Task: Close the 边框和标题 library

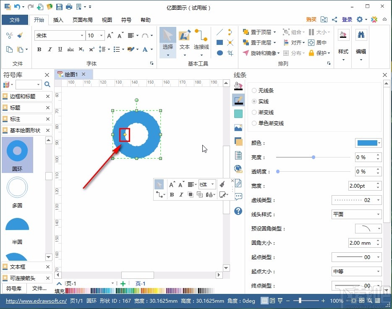Action: click(48, 97)
